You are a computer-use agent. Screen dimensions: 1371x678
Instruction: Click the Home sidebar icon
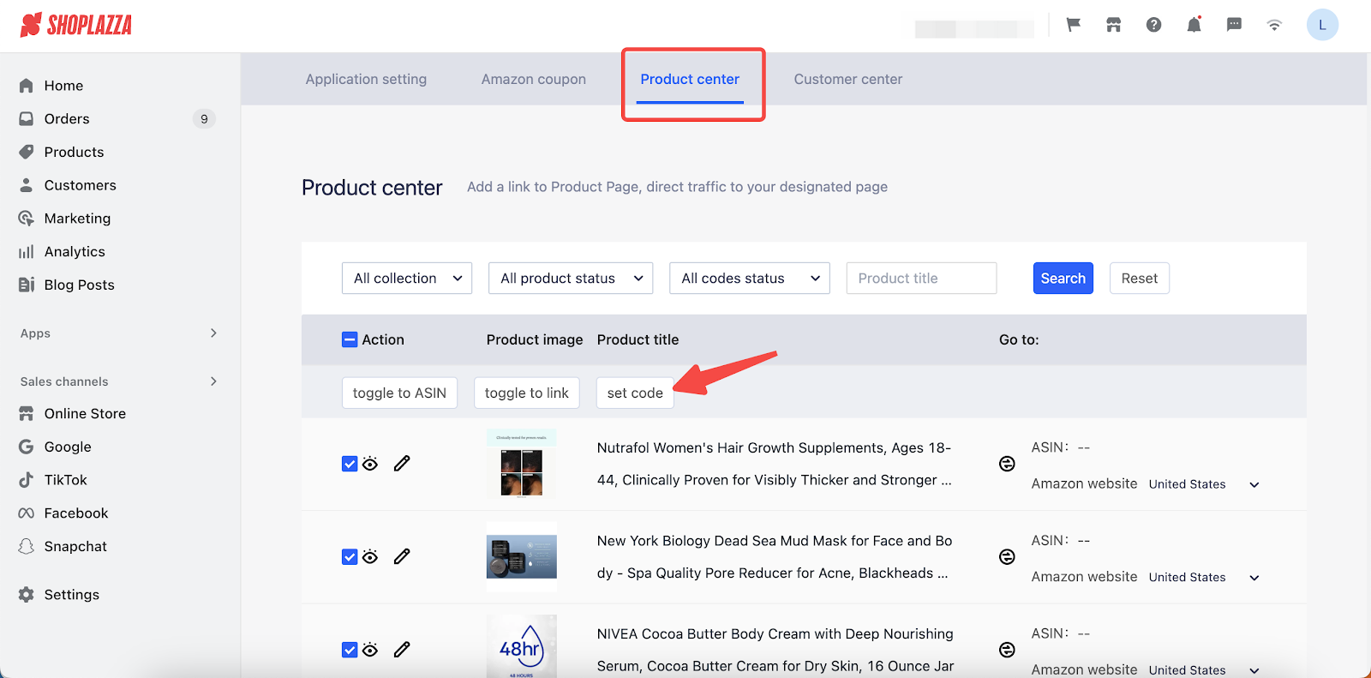coord(27,86)
